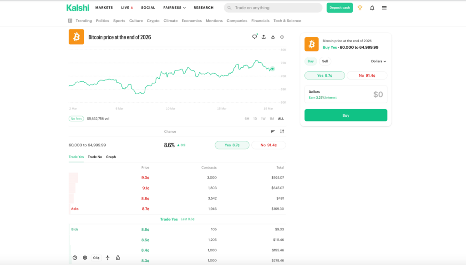The height and width of the screenshot is (265, 466).
Task: Click the Trade on anything search field
Action: pyautogui.click(x=273, y=8)
